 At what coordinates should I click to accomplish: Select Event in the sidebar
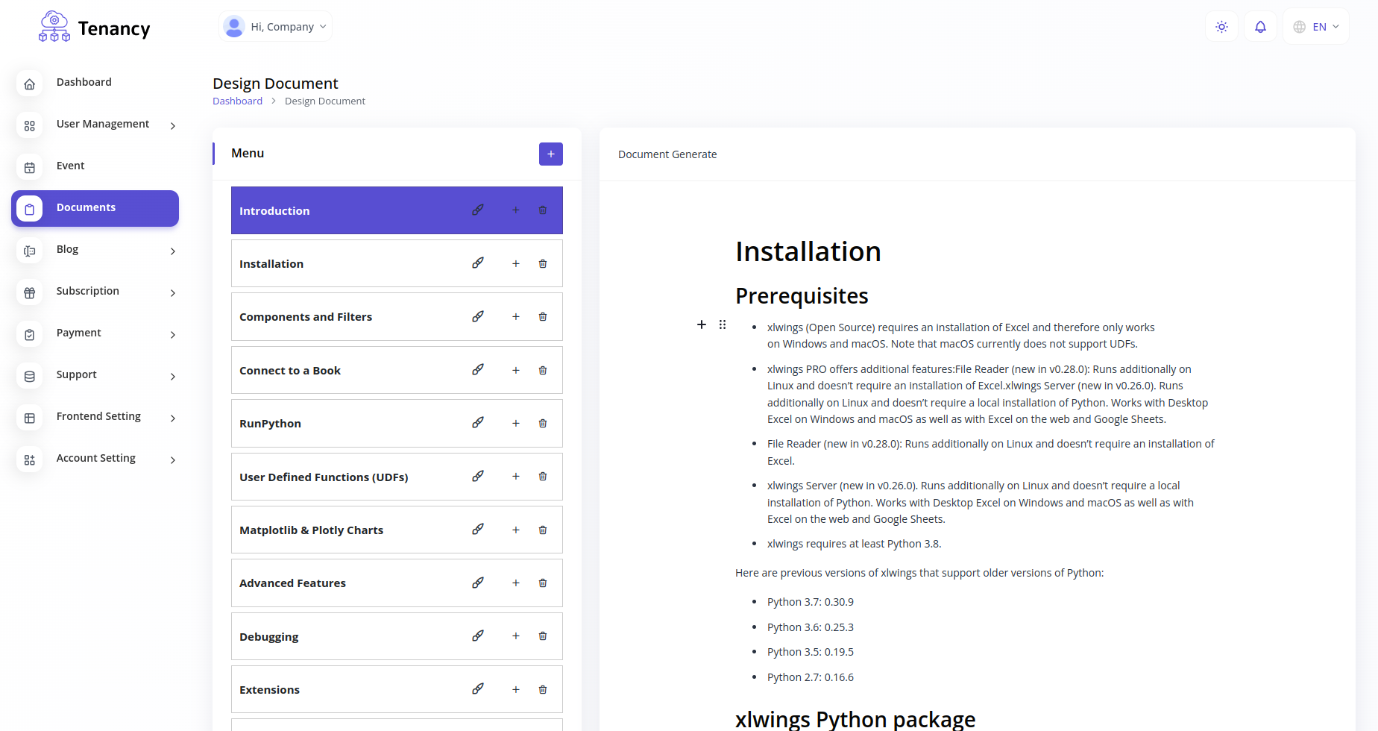tap(70, 166)
